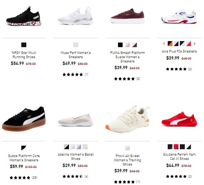The image size is (204, 185).
Task: View the Suede Platform Core shoe image
Action: pyautogui.click(x=24, y=119)
